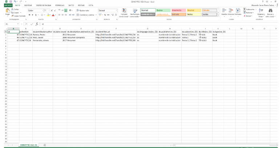Click the Autosuma sigma icon

click(x=244, y=9)
